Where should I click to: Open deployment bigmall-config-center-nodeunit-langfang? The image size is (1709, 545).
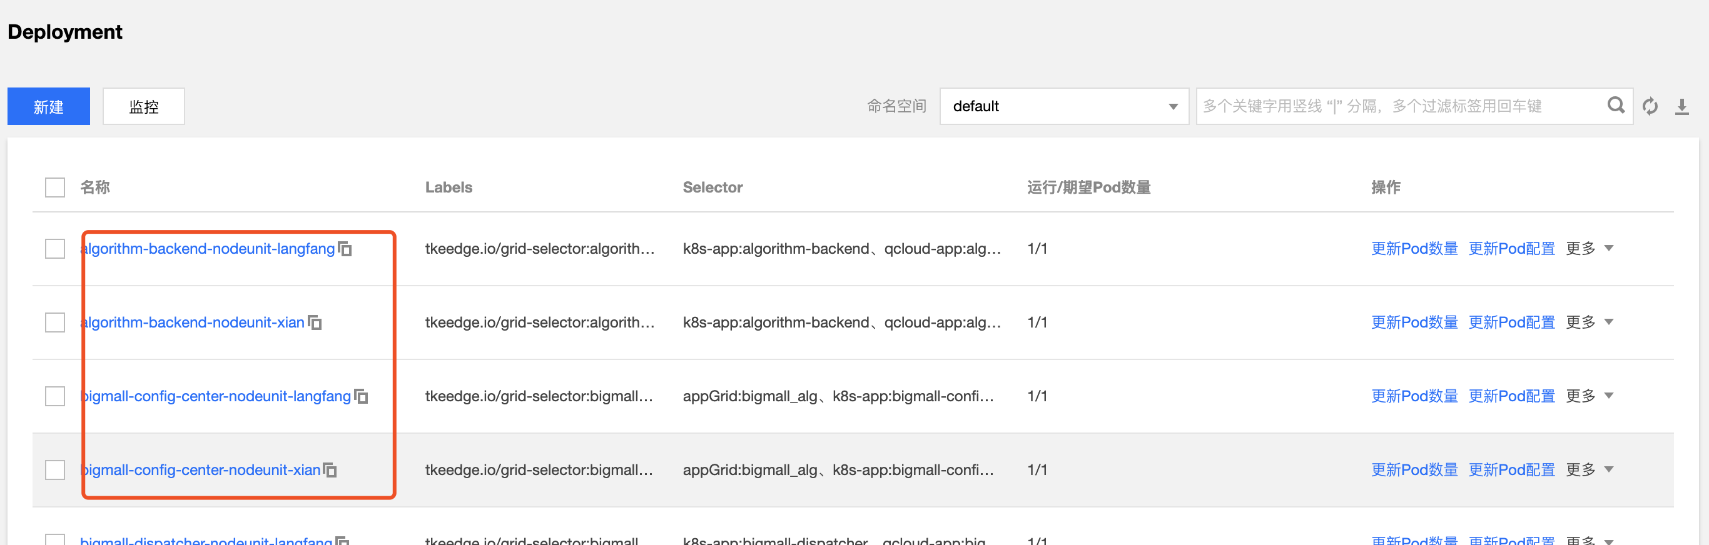(216, 396)
